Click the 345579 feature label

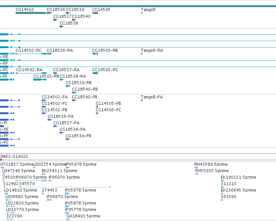click(27, 184)
